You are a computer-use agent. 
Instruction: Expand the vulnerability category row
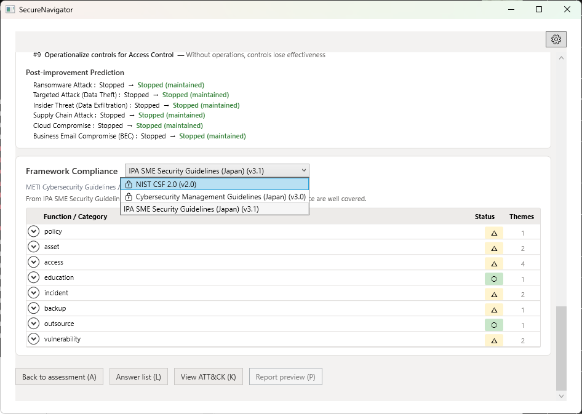[x=33, y=338]
